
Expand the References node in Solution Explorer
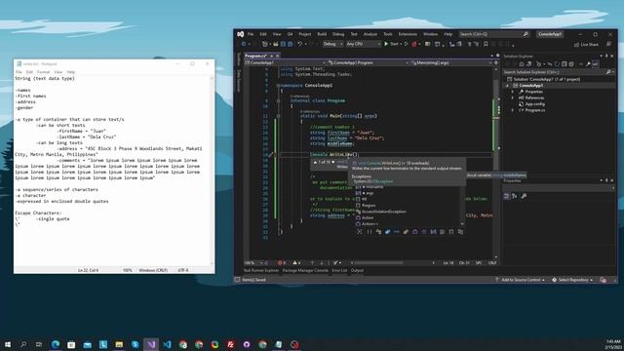pyautogui.click(x=513, y=97)
